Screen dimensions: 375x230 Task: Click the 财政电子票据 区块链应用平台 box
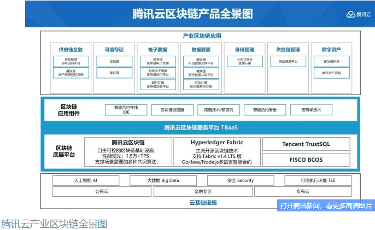click(x=158, y=73)
